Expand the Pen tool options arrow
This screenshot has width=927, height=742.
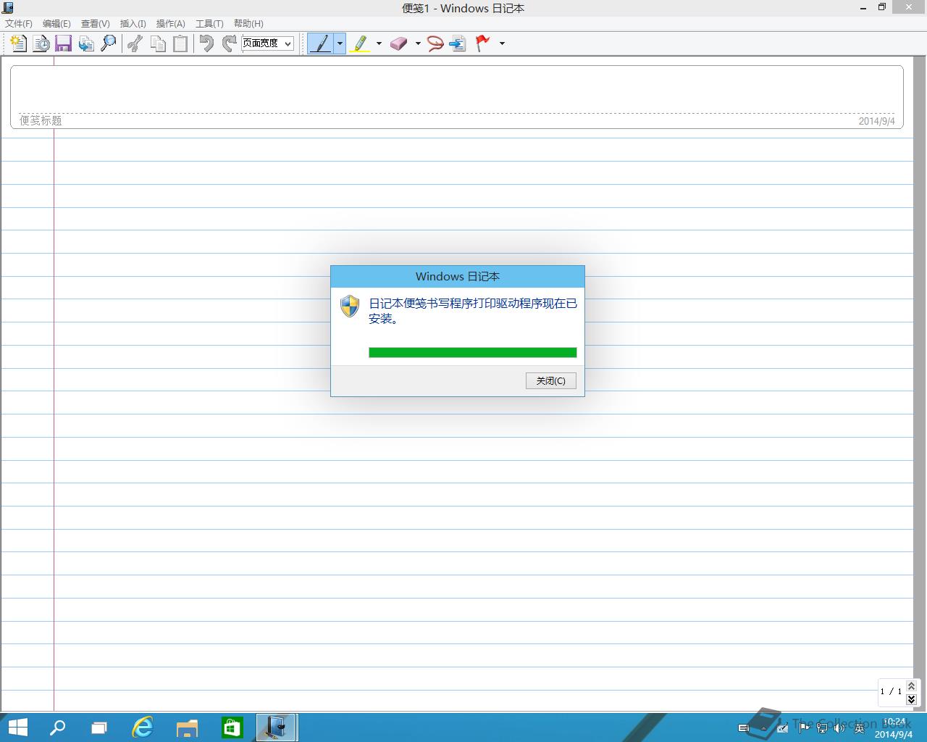click(340, 43)
